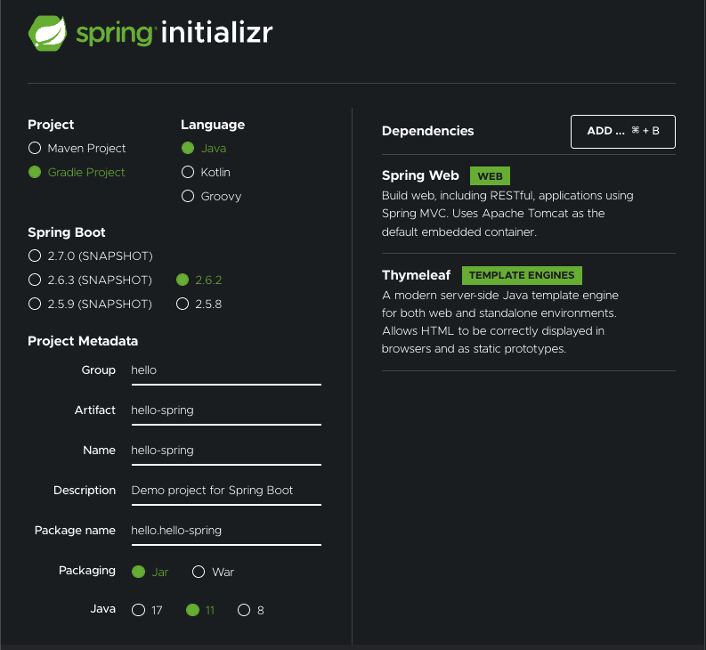This screenshot has width=706, height=650.
Task: Click the Dependencies heading
Action: click(427, 131)
